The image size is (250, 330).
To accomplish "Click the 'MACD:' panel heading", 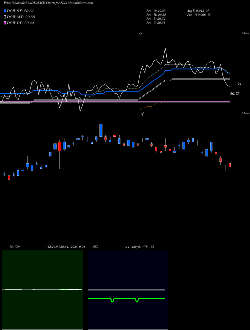I will point(15,247).
